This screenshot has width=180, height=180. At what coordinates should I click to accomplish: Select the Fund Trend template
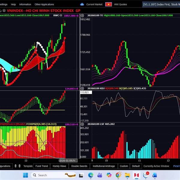pos(41,166)
